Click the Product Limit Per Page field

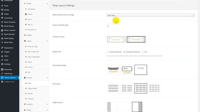coord(112,26)
